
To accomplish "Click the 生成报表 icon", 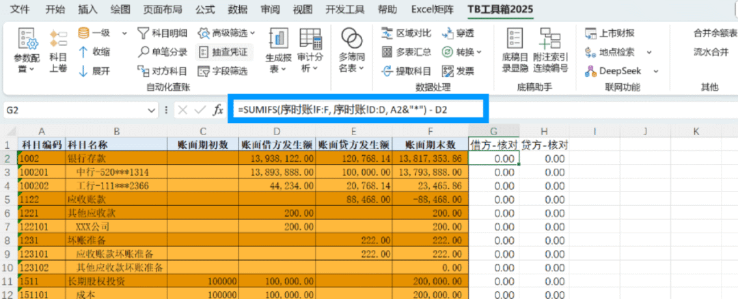I will [x=279, y=38].
